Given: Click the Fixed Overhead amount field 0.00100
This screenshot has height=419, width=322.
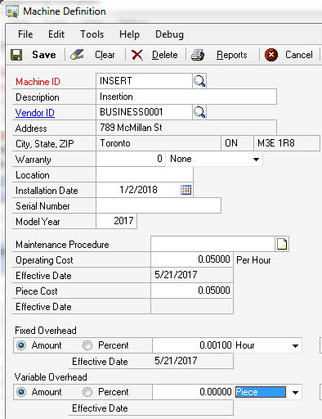Looking at the screenshot, I should click(193, 345).
